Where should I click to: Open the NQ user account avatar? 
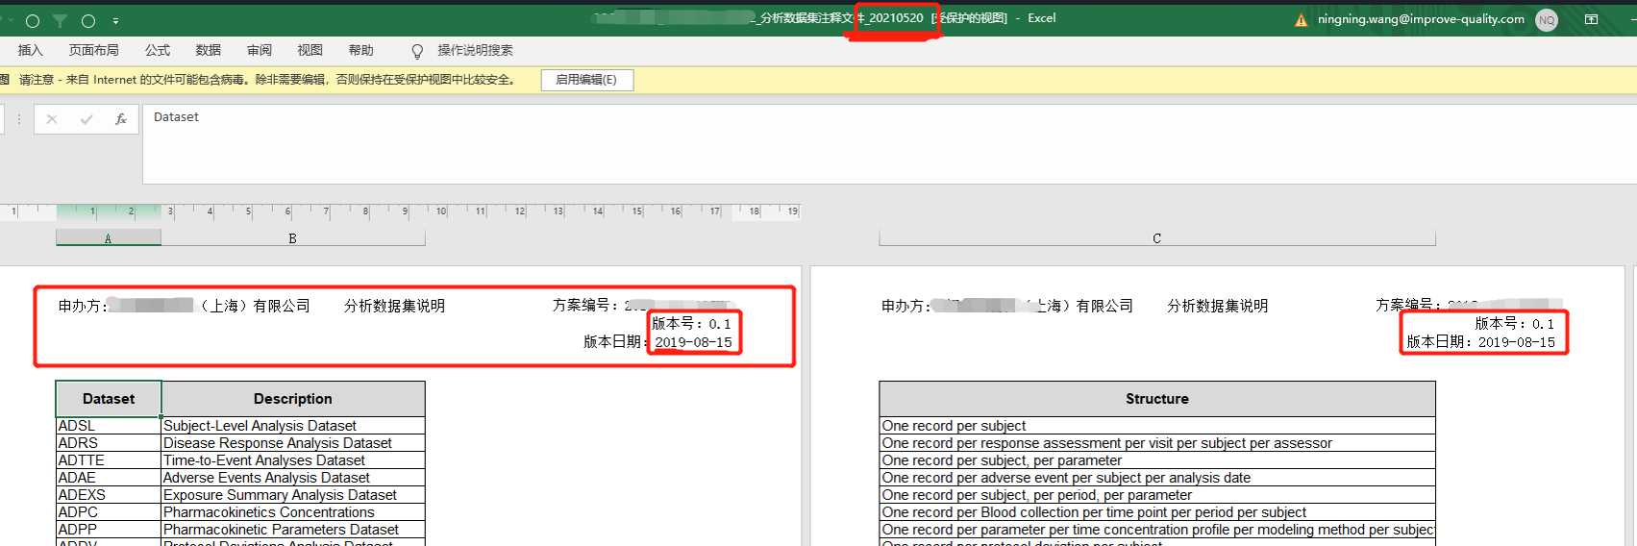(x=1547, y=19)
